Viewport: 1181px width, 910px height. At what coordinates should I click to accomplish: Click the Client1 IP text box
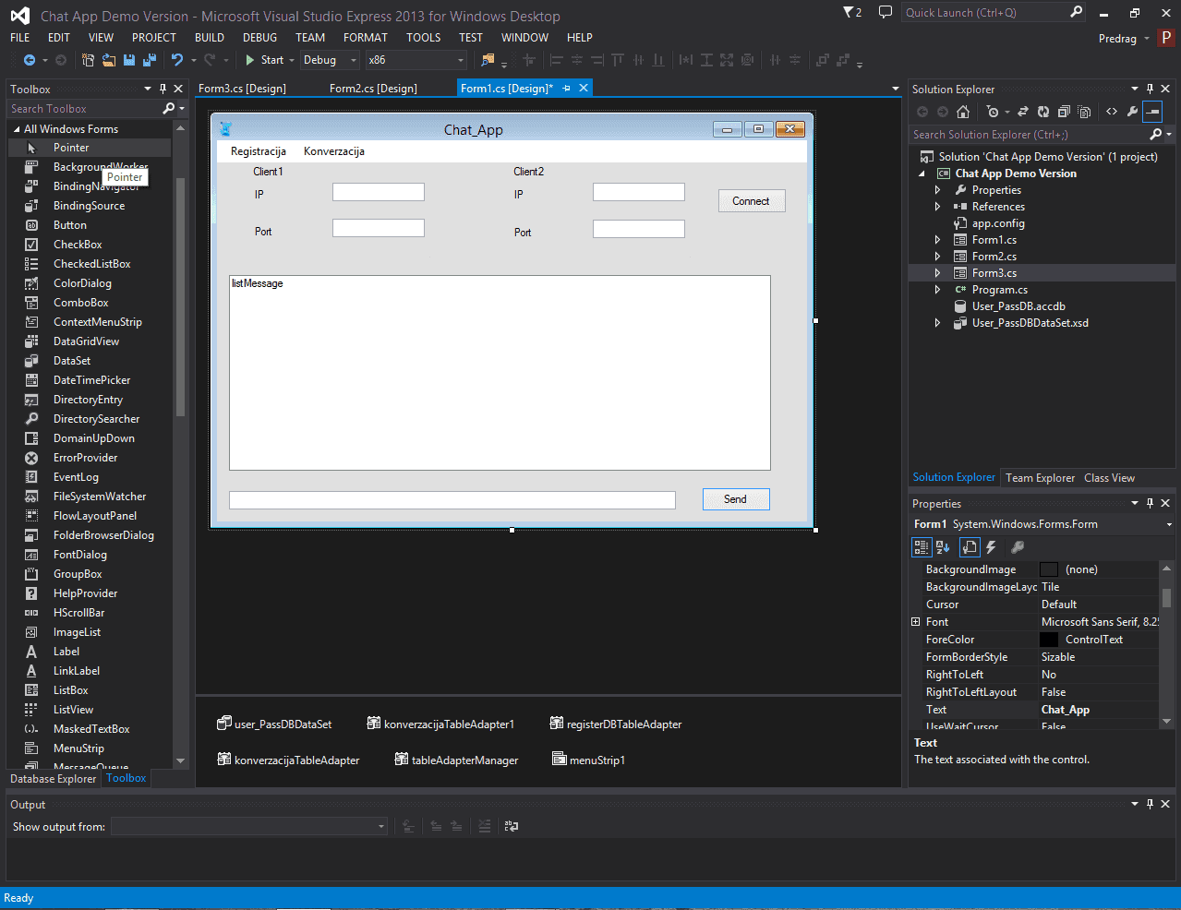[379, 192]
